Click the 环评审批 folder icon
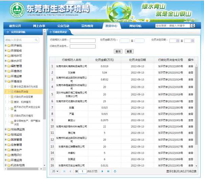Image resolution: width=204 pixels, height=179 pixels. 9,46
